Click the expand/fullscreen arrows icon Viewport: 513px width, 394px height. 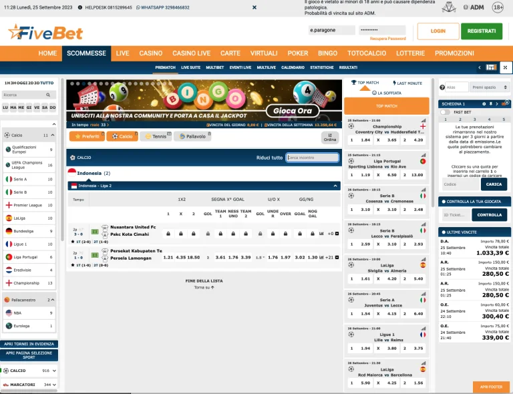click(505, 67)
